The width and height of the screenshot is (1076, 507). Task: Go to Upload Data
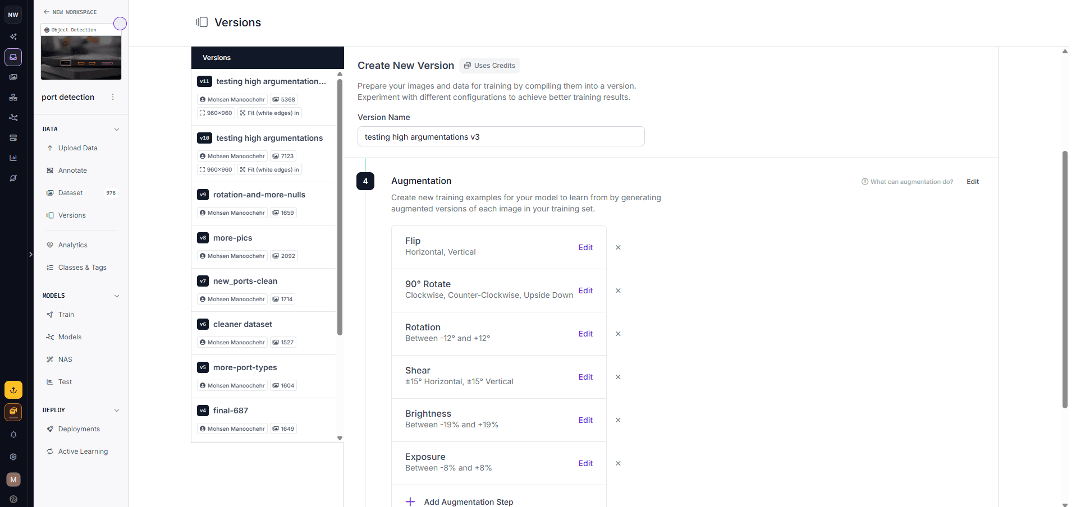77,148
